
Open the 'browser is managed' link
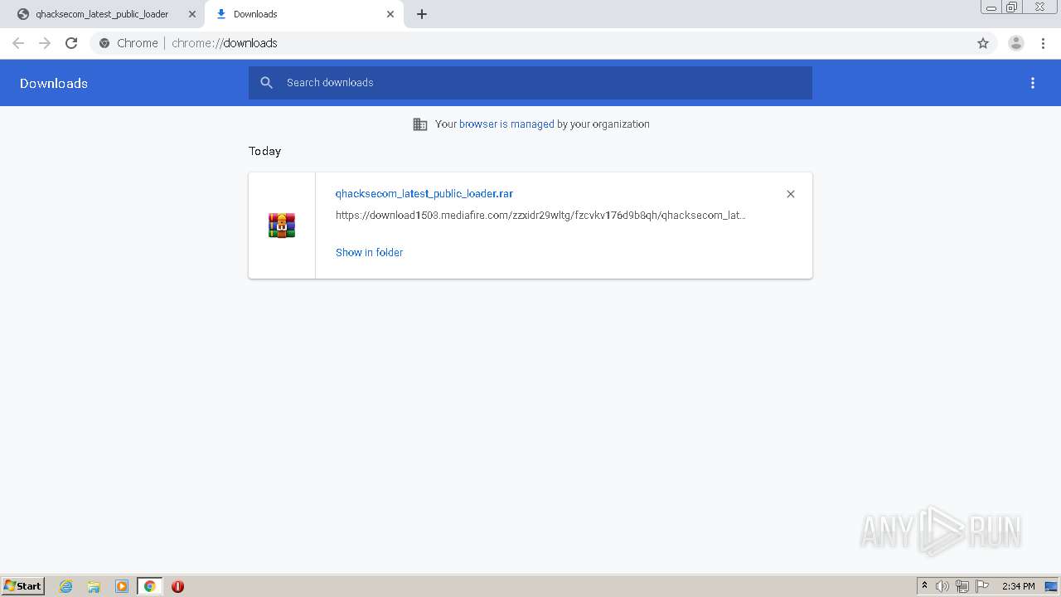point(506,124)
